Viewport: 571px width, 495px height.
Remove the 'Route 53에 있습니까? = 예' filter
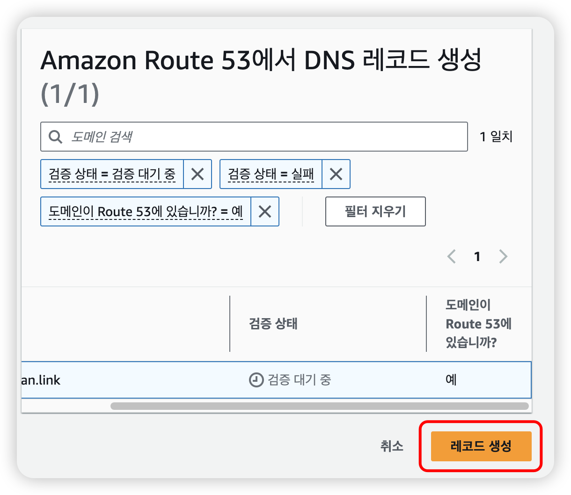[265, 211]
